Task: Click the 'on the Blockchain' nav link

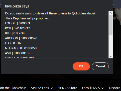Action: (x=13, y=88)
